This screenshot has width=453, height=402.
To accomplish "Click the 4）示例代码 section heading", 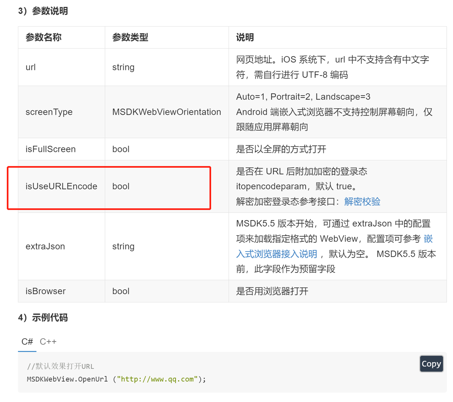I will (x=43, y=318).
